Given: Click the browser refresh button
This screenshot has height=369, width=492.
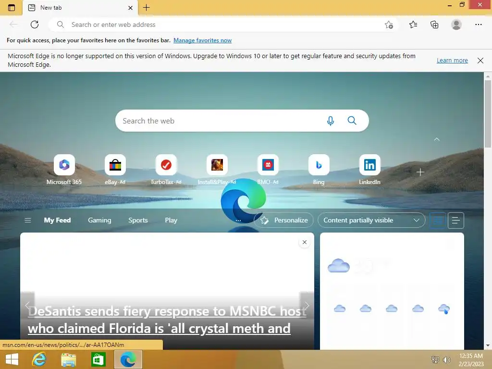Looking at the screenshot, I should pyautogui.click(x=35, y=25).
